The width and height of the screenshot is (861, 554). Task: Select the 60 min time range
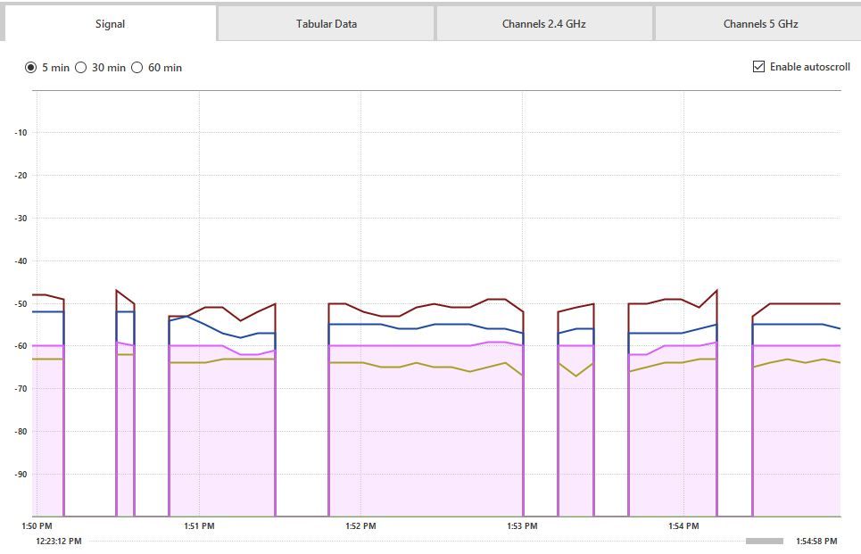(x=137, y=68)
